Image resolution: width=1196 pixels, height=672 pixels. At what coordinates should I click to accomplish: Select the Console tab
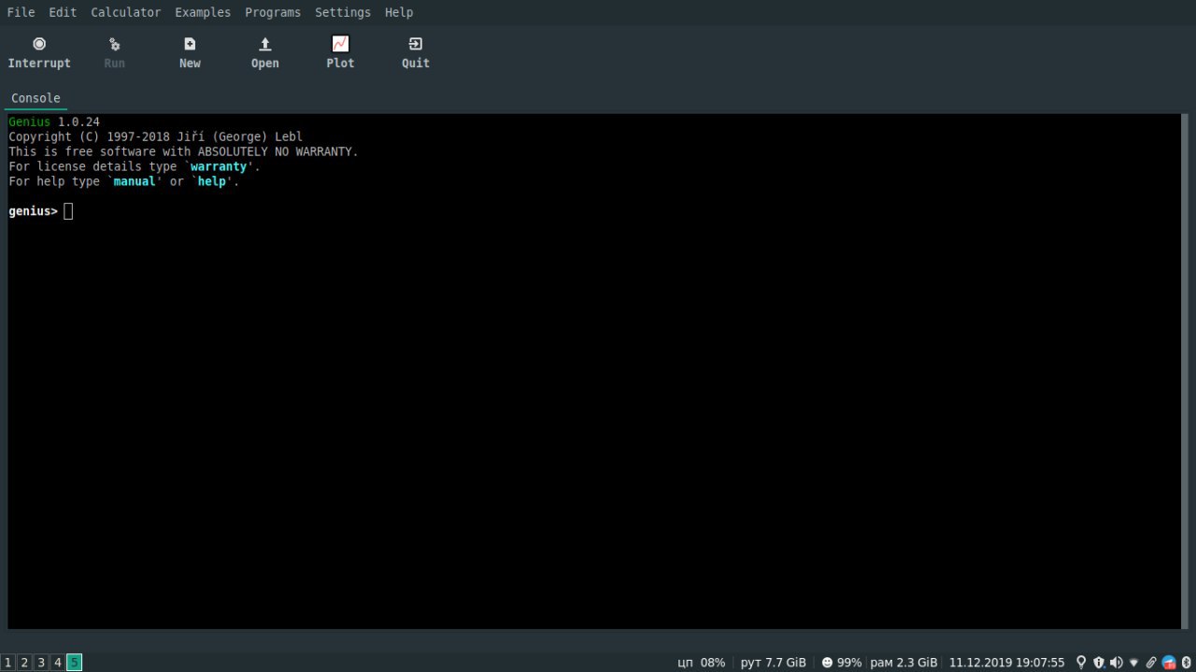[36, 98]
